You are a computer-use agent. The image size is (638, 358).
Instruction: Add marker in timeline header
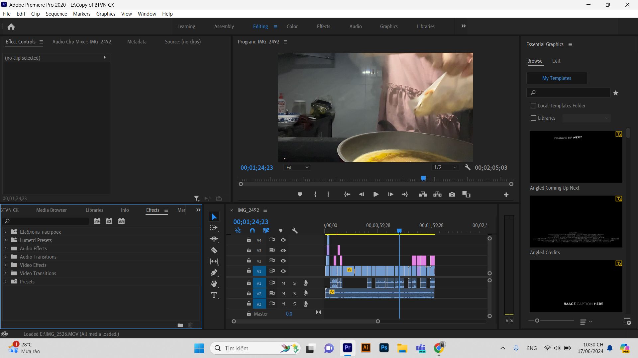click(x=280, y=230)
